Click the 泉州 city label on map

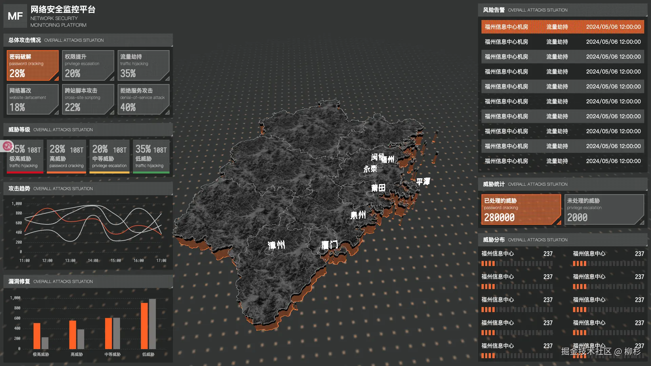(358, 215)
